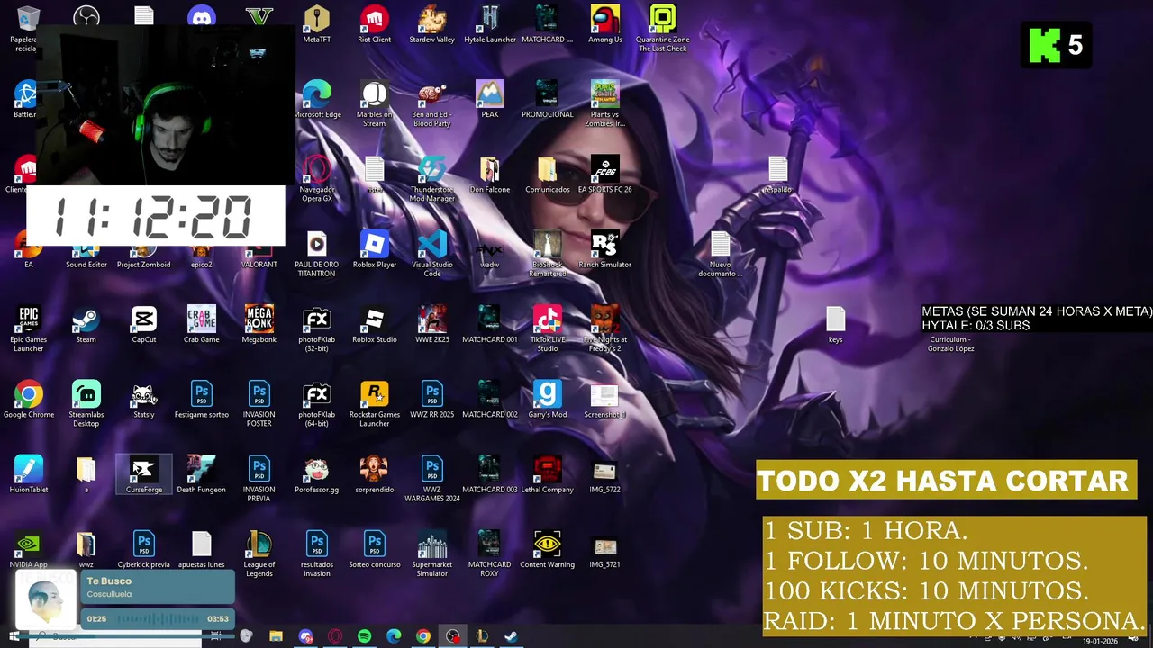Open Rockstar Games Launcher icon

tap(374, 403)
